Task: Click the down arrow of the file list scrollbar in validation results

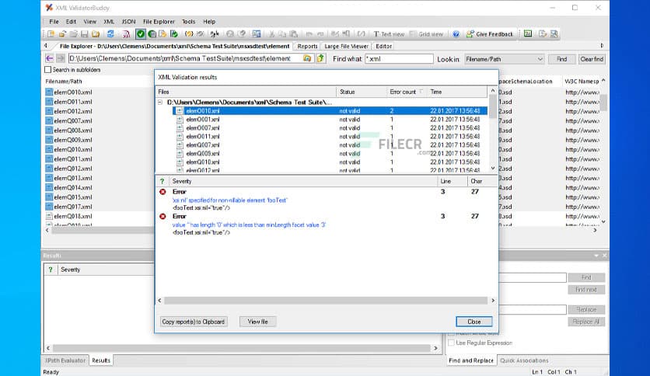Action: tap(493, 169)
